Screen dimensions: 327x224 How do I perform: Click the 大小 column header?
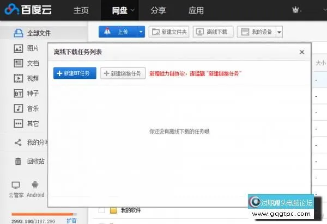[320, 63]
